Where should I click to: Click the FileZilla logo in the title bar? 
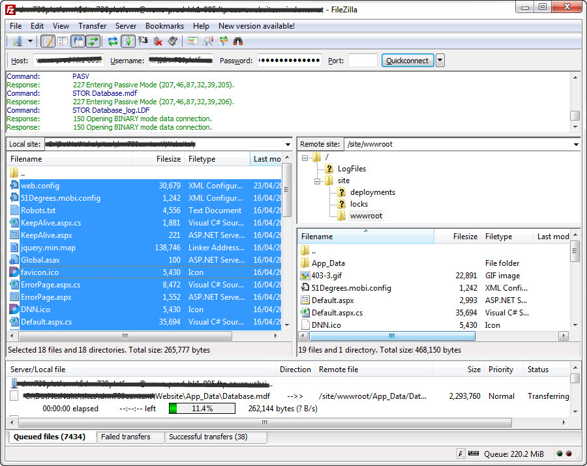(x=10, y=10)
